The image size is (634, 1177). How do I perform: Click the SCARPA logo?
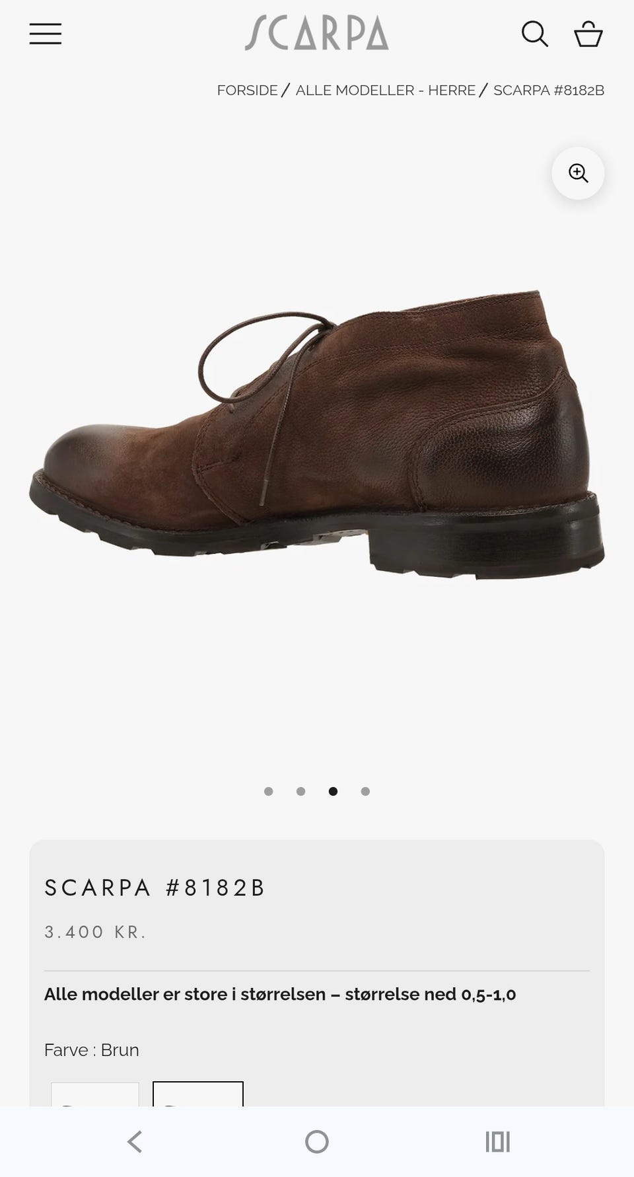click(317, 34)
